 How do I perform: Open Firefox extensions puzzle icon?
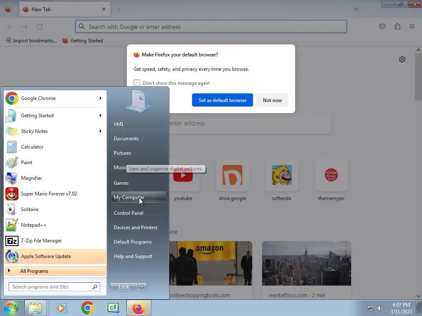[397, 26]
